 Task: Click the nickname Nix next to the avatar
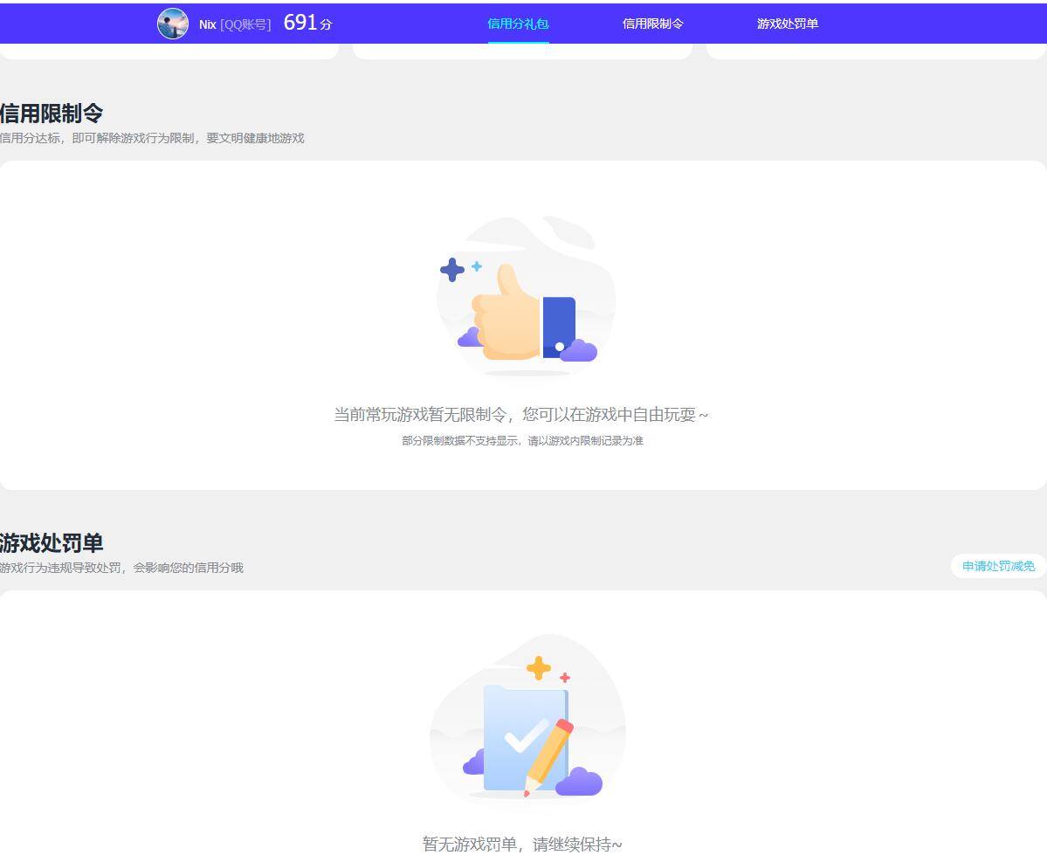click(x=207, y=24)
